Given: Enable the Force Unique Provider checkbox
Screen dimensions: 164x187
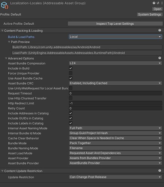Looking at the screenshot, I should (71, 73).
